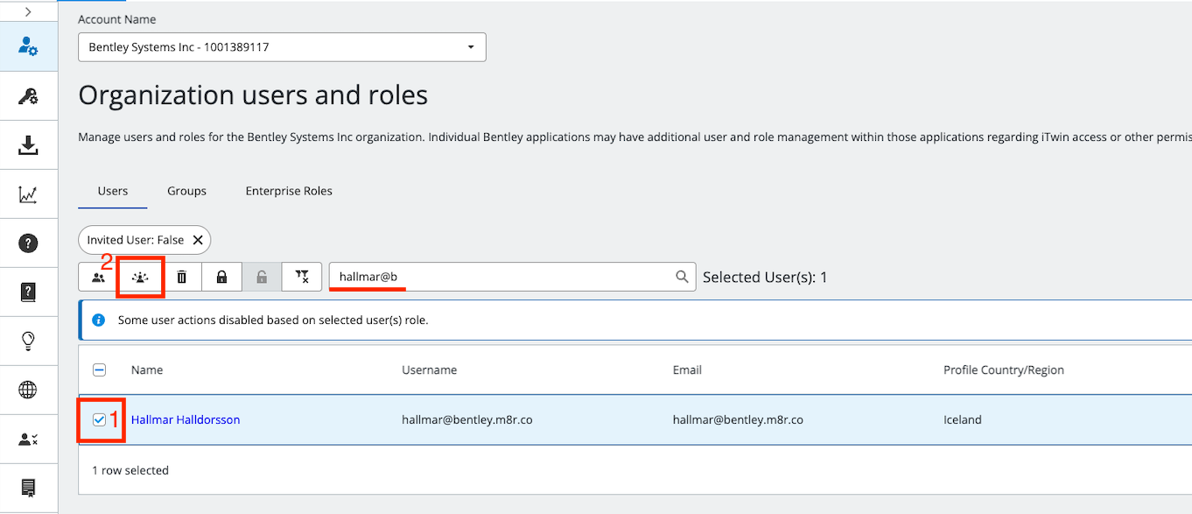Remove the Invited User: False filter chip
This screenshot has height=514, width=1192.
(x=198, y=240)
